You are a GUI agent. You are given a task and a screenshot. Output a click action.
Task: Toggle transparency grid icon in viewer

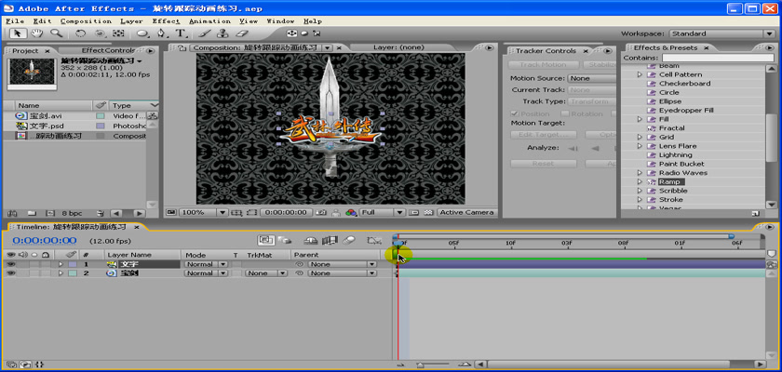428,212
